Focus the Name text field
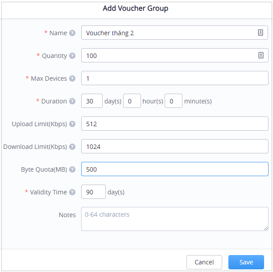This screenshot has height=272, width=273. [167, 33]
